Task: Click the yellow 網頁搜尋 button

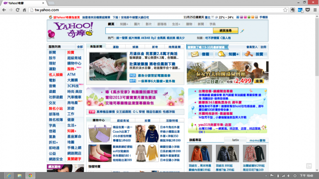Action: pyautogui.click(x=225, y=31)
